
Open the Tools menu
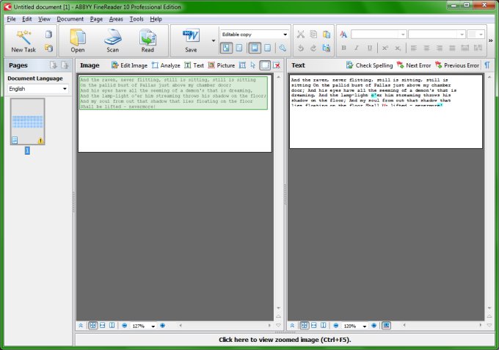pos(136,19)
